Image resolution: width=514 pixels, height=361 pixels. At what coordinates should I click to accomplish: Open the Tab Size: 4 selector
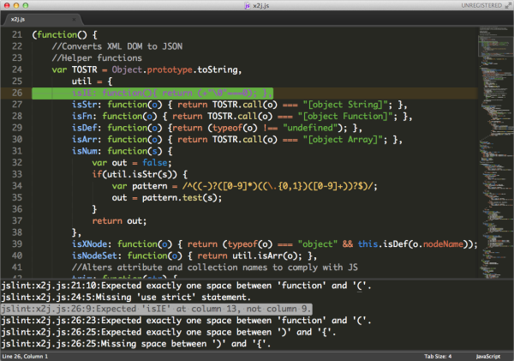click(x=438, y=357)
